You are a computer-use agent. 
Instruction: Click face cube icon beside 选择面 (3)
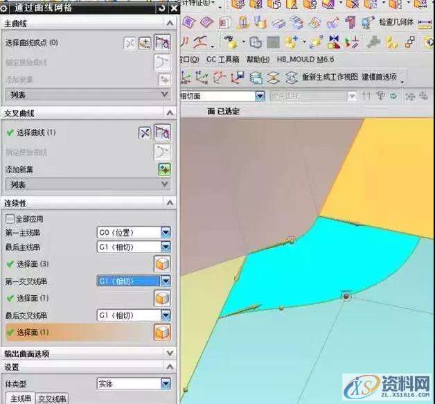coord(162,264)
